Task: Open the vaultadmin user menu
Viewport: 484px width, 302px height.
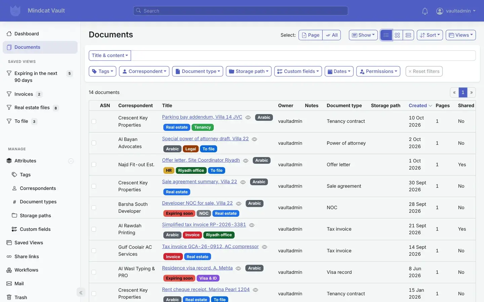Action: 456,11
